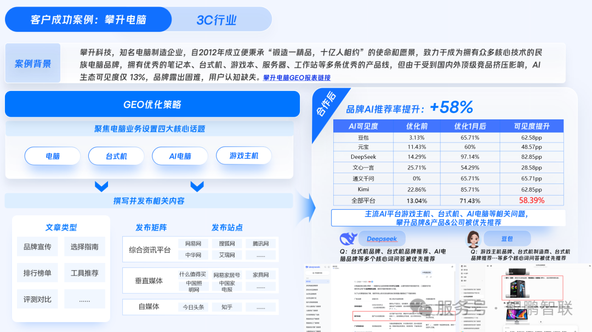
Task: Select the DeepSeek row label in table
Action: (x=363, y=157)
